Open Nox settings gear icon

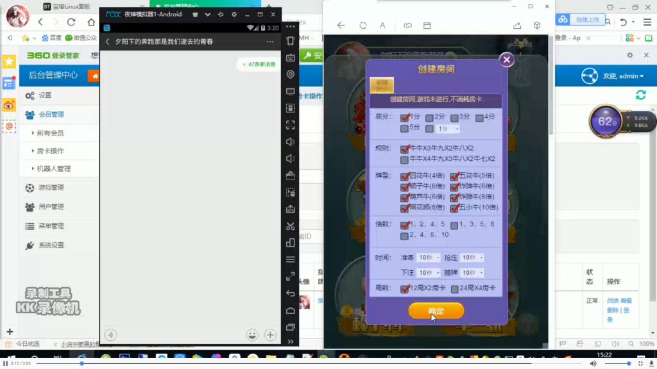[x=234, y=14]
